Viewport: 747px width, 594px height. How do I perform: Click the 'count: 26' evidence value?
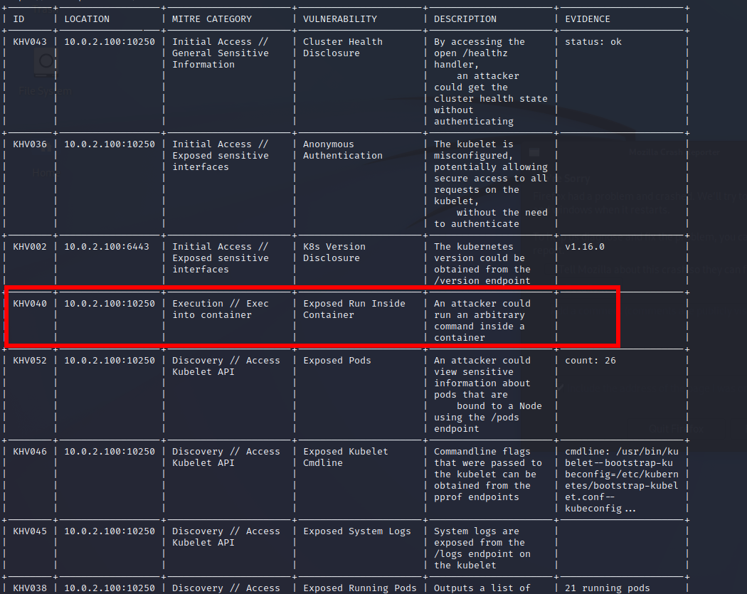590,361
